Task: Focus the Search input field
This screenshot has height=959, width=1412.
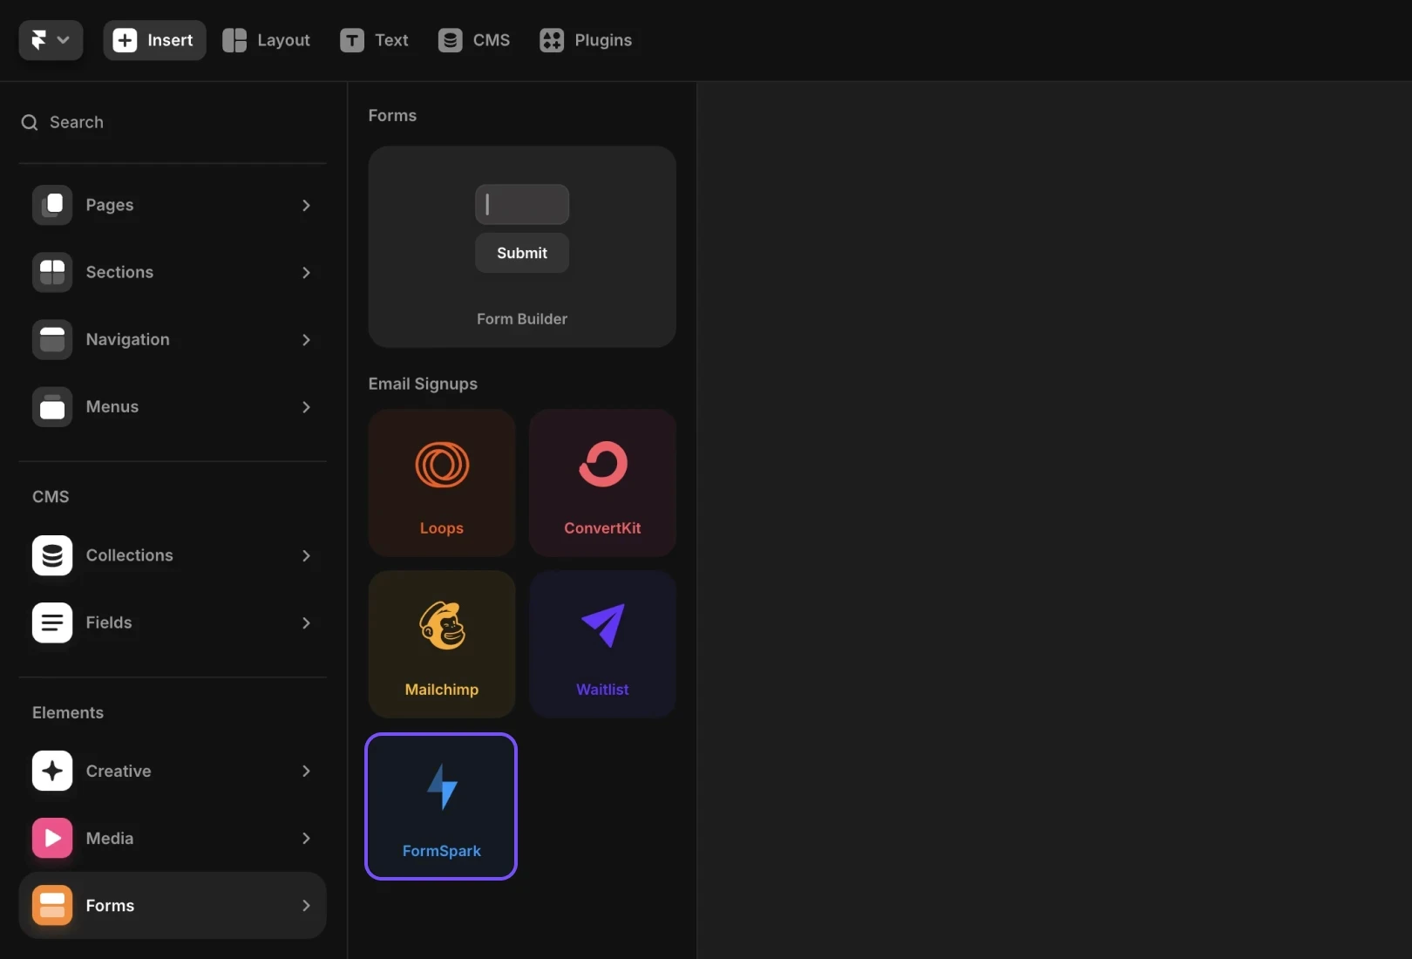Action: coord(173,122)
